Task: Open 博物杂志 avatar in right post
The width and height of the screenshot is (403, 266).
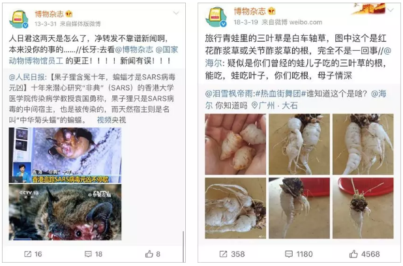Action: pyautogui.click(x=216, y=17)
